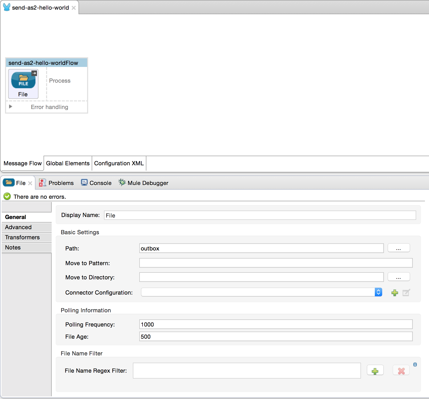Image resolution: width=429 pixels, height=399 pixels.
Task: Select the Advanced settings section
Action: click(x=27, y=227)
